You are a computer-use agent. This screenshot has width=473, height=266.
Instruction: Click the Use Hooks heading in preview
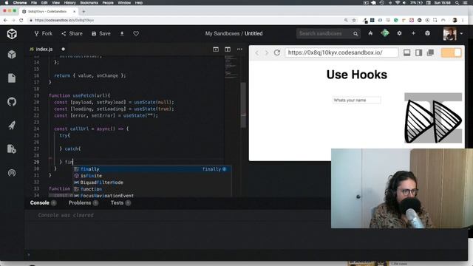356,75
